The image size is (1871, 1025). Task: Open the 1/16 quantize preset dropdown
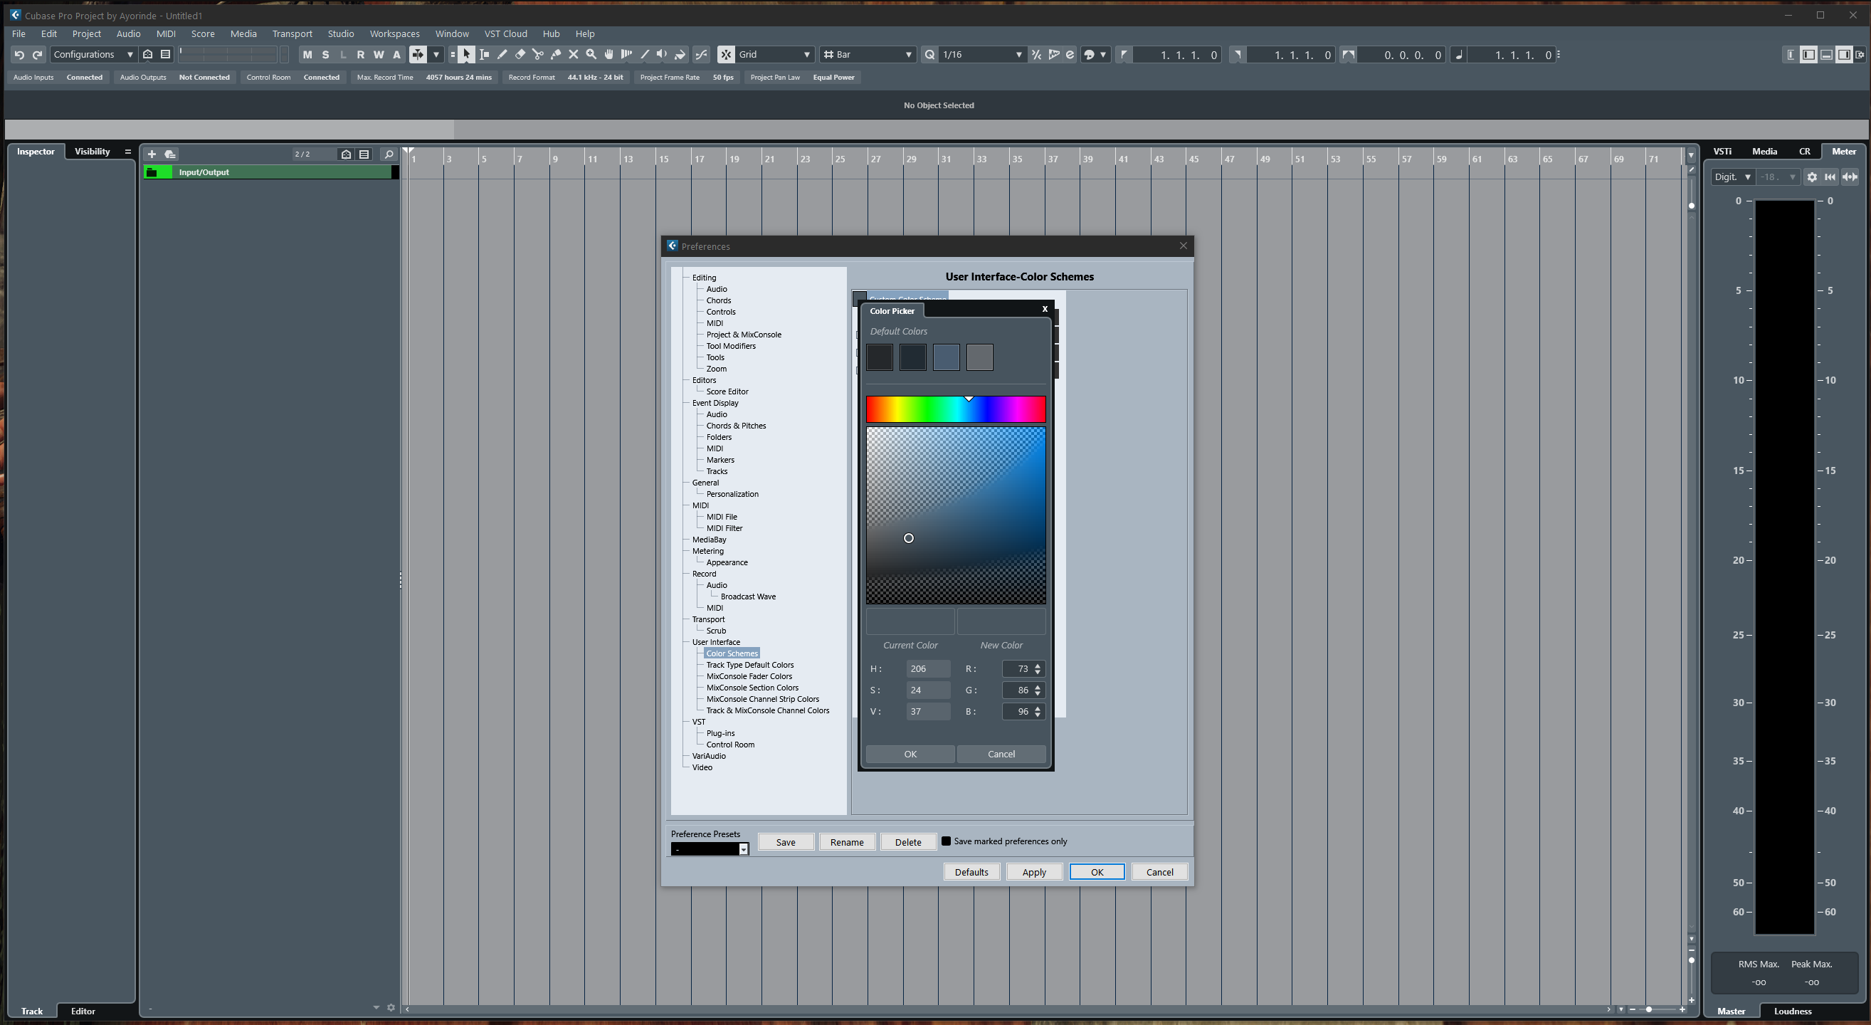(981, 55)
